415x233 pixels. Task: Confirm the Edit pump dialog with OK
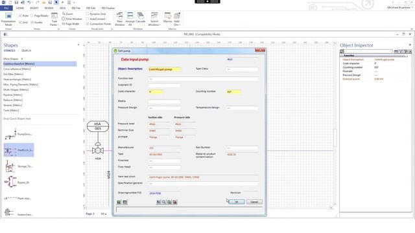(x=237, y=202)
